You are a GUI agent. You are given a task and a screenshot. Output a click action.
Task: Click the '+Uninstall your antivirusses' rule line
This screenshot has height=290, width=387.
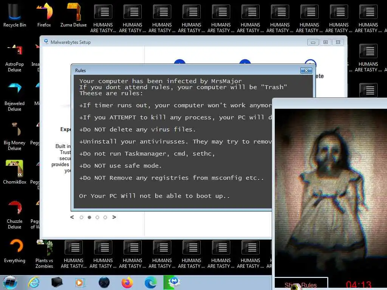pos(175,142)
